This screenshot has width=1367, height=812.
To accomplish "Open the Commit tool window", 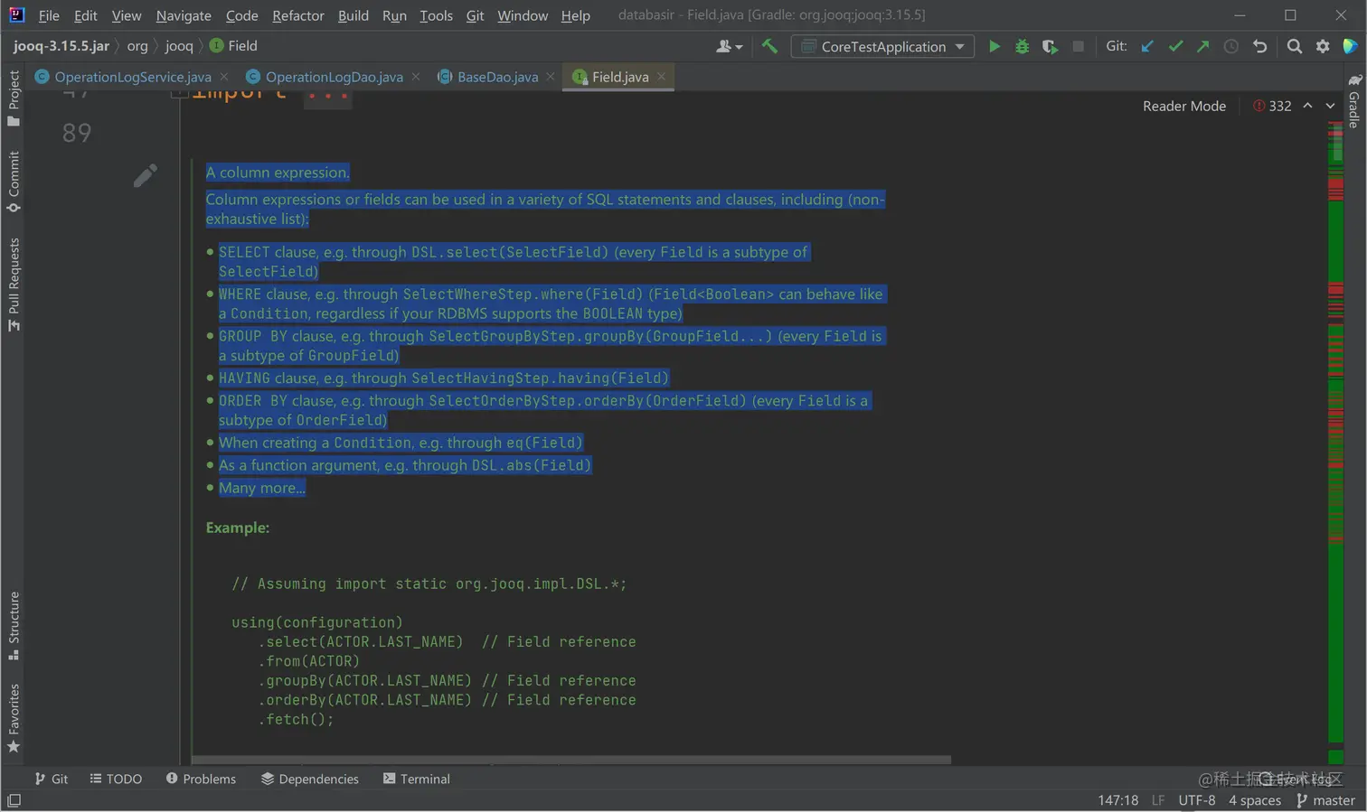I will tap(14, 182).
